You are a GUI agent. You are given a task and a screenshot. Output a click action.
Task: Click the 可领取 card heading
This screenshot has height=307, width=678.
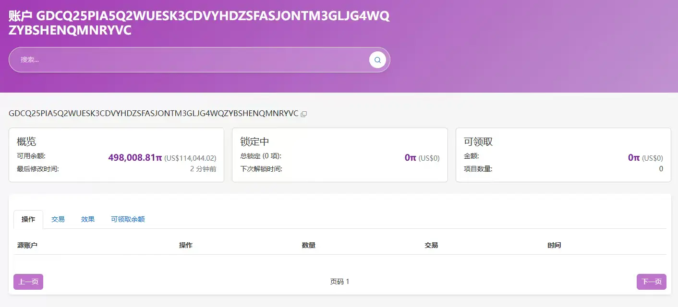tap(478, 142)
